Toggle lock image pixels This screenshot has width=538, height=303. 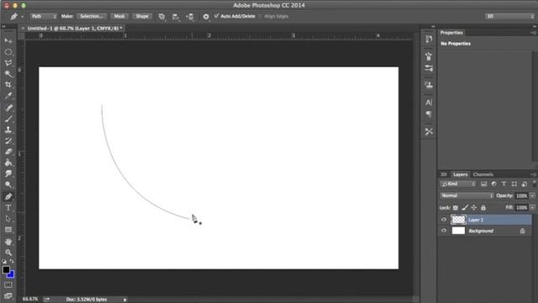click(465, 208)
